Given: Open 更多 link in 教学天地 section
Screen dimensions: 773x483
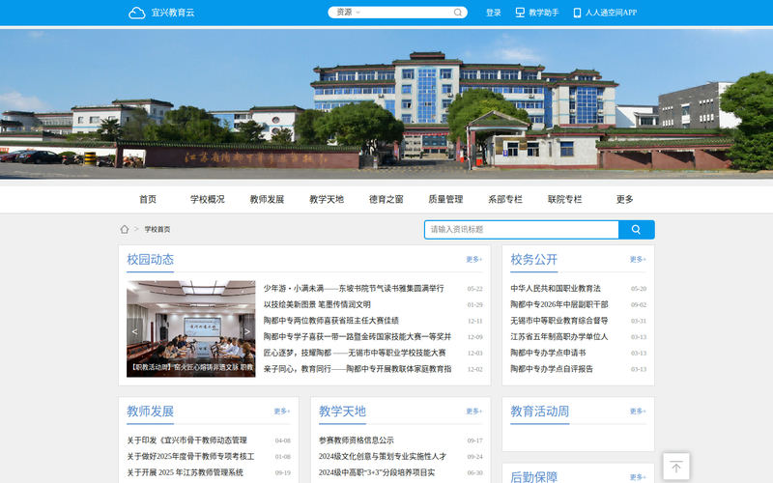Looking at the screenshot, I should tap(474, 412).
